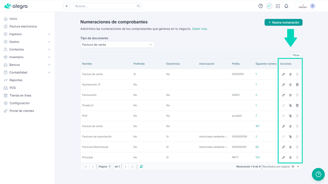Open the apps grid menu
Viewport: 328px width, 184px height.
click(278, 6)
